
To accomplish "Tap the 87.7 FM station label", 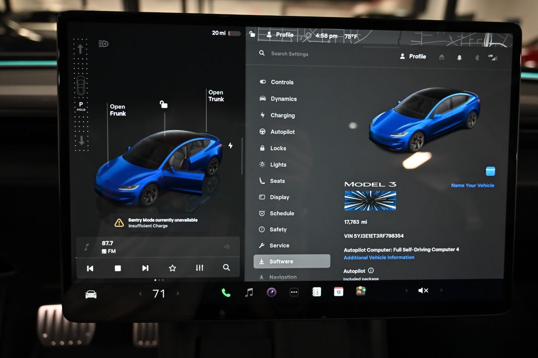I will pos(109,247).
